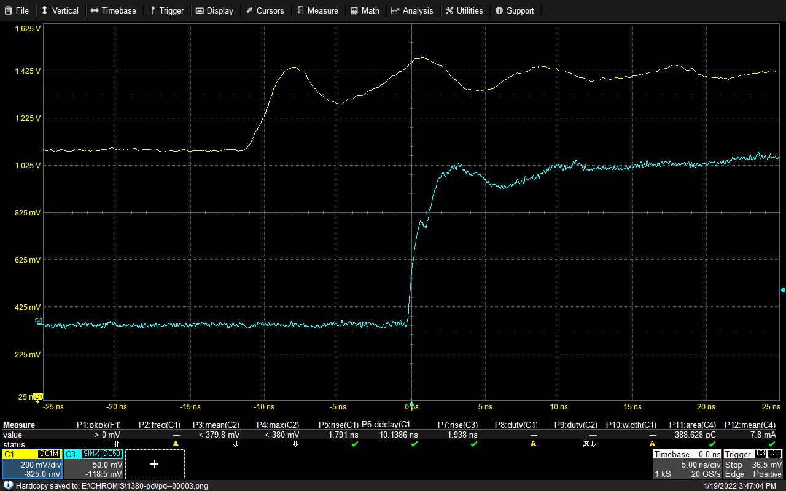786x491 pixels.
Task: Click the DC50 coupling label on C3
Action: click(x=111, y=454)
